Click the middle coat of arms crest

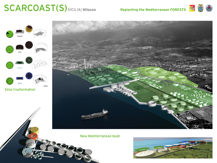coord(201,8)
